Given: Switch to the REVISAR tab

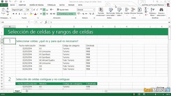Looking at the screenshot, I should tap(71, 5).
